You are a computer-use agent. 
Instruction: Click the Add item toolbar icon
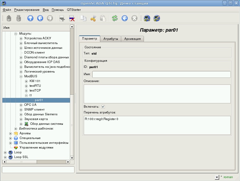tap(62, 18)
